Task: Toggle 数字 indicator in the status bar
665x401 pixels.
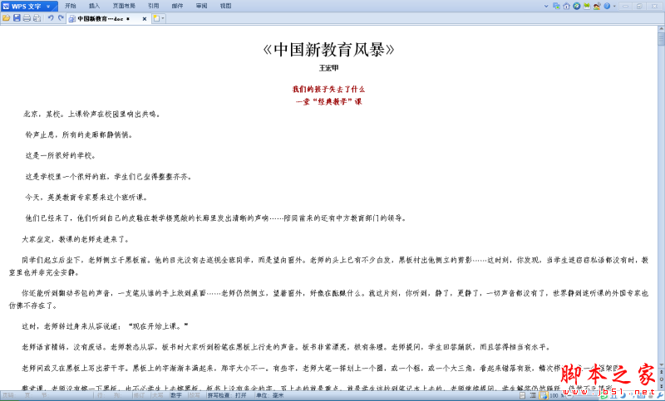Action: click(176, 395)
